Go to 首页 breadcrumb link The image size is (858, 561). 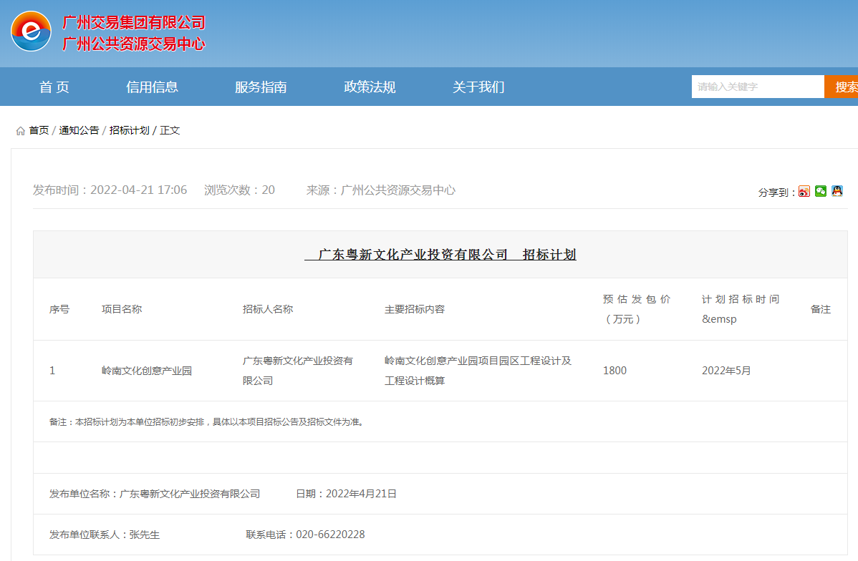pos(39,130)
